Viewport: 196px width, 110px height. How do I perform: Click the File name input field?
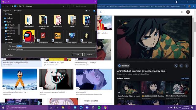click(56, 46)
